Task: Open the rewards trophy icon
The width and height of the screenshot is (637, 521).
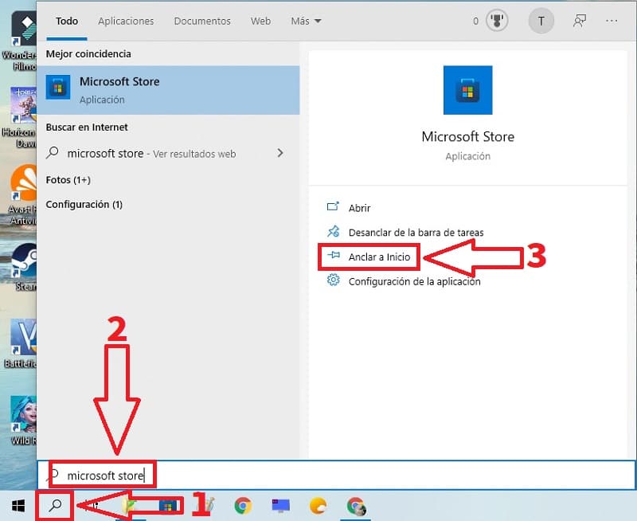Action: pyautogui.click(x=497, y=21)
